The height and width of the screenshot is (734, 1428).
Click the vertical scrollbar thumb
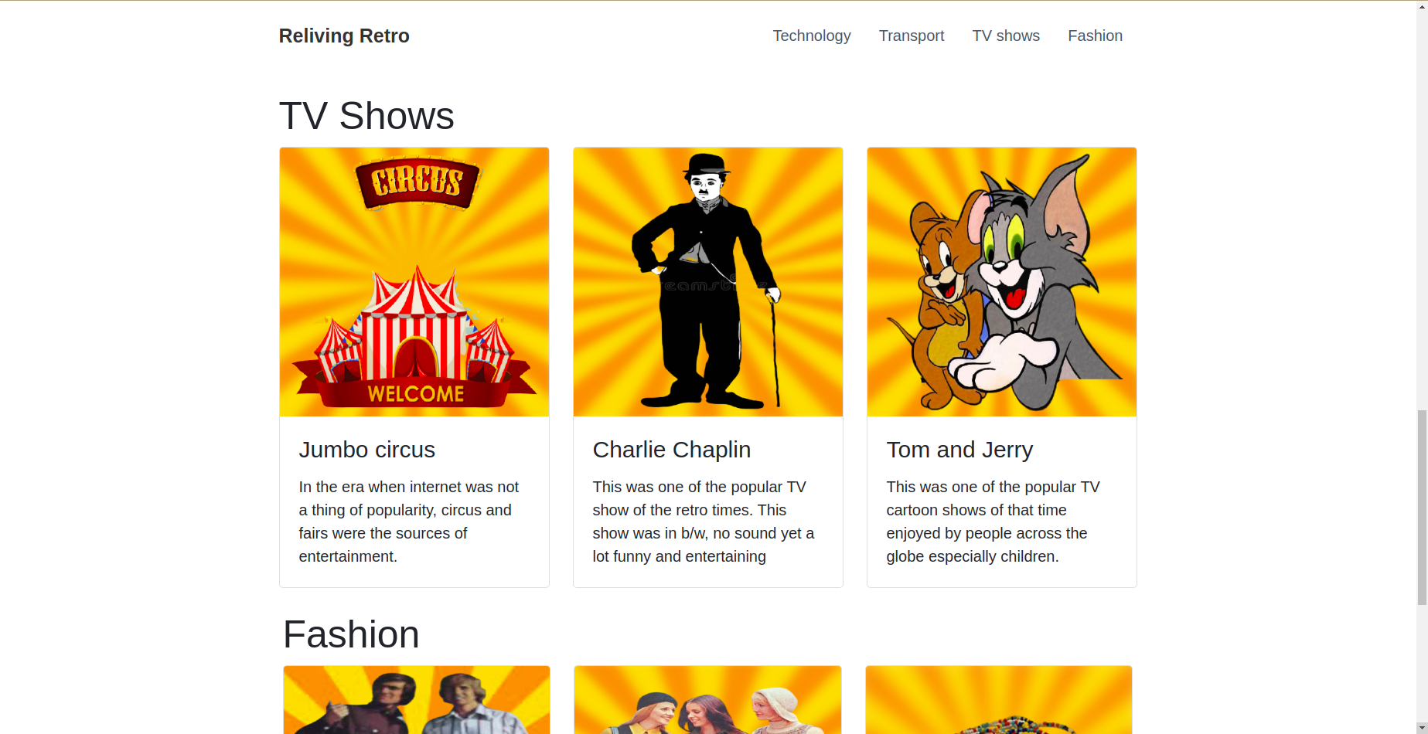click(1422, 508)
